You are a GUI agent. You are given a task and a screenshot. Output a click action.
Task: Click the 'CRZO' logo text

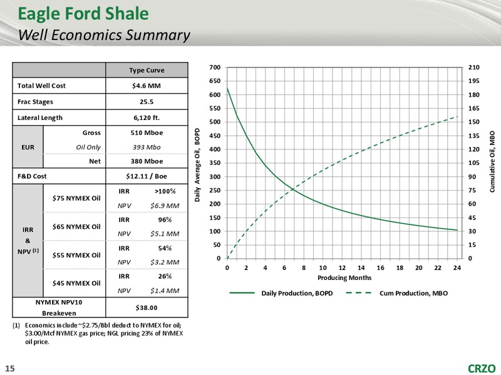pos(482,369)
